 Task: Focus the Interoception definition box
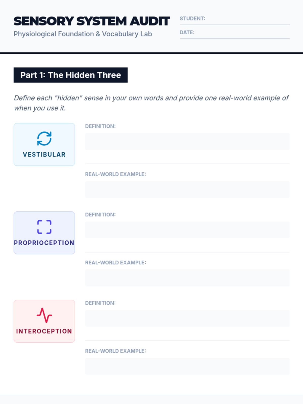(187, 318)
